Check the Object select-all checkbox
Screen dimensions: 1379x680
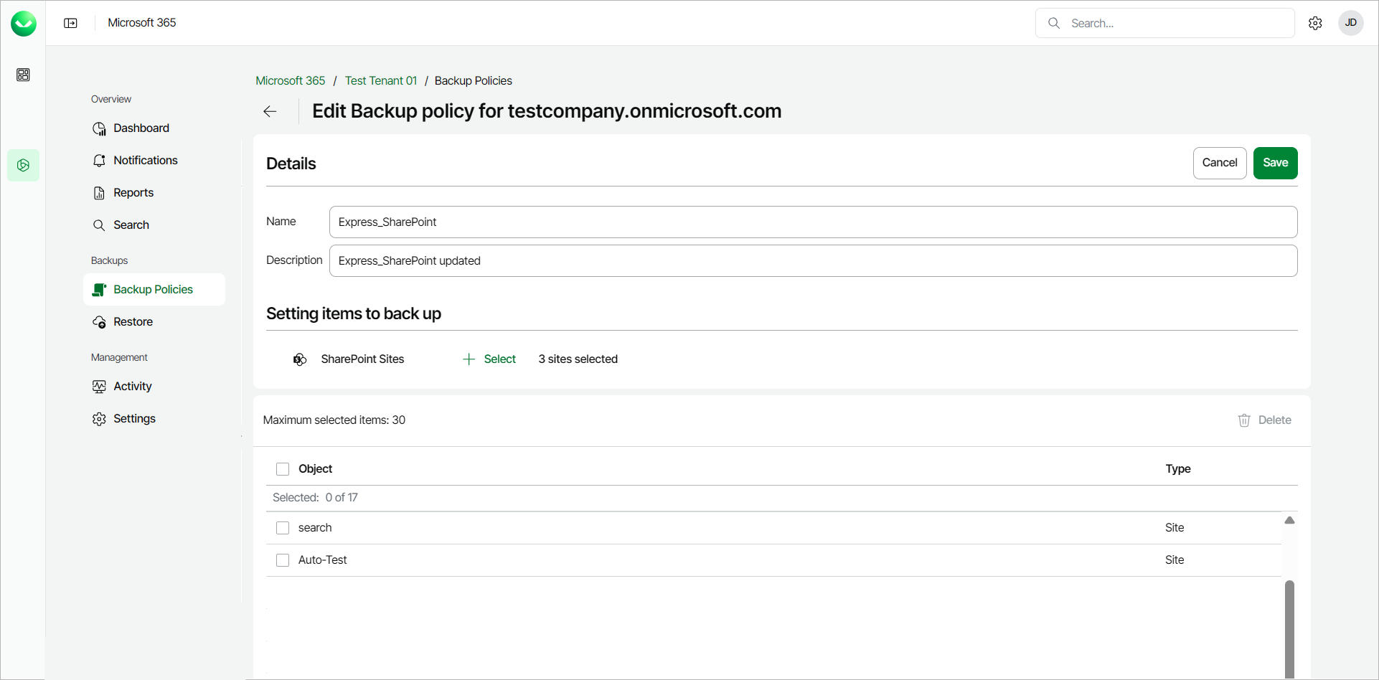tap(283, 469)
